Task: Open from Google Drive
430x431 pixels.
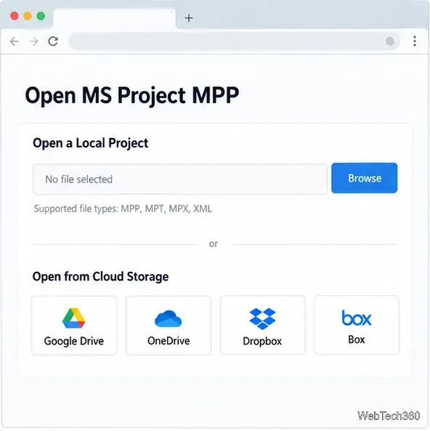Action: [x=74, y=326]
